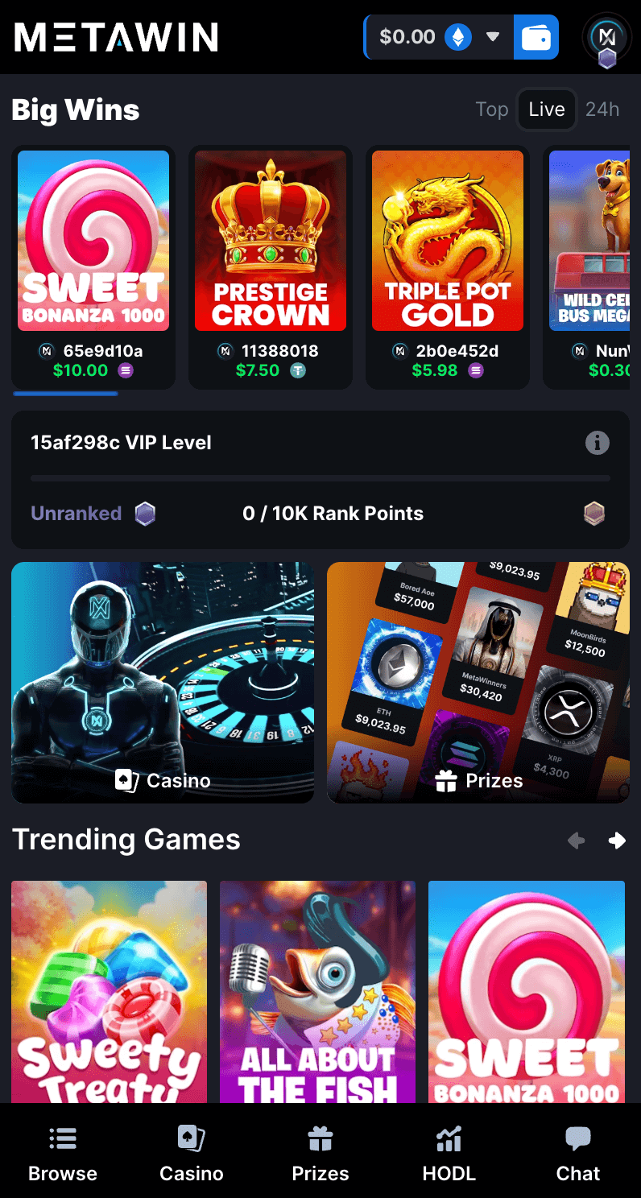This screenshot has height=1198, width=641.
Task: Click the VIP Level info icon
Action: [597, 442]
